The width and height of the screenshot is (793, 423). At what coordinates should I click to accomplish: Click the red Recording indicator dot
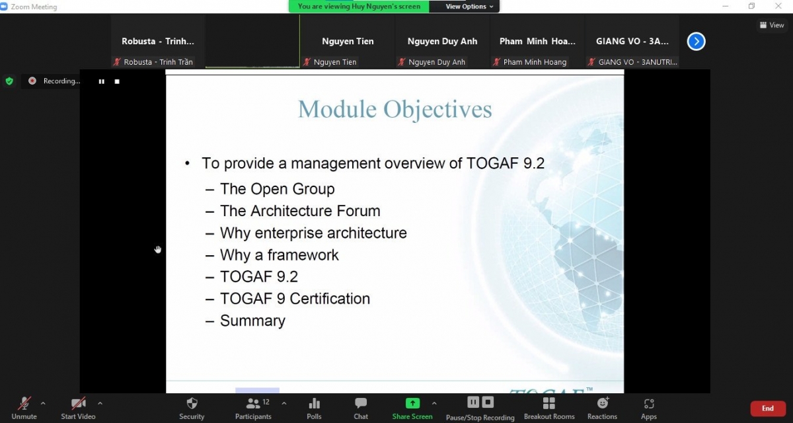32,81
